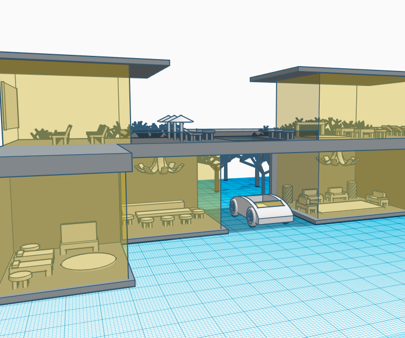Select the long dining table with stools
Screen dimensions: 405x338
pyautogui.click(x=164, y=213)
